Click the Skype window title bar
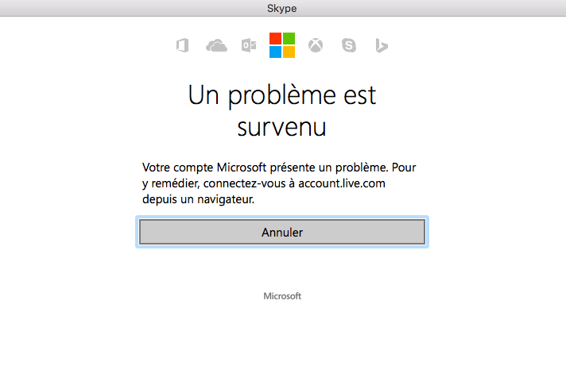The height and width of the screenshot is (389, 566). tap(283, 8)
